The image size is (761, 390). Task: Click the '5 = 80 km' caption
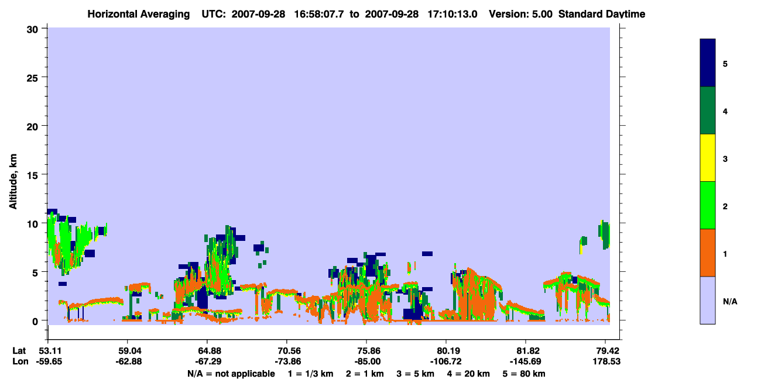[x=524, y=374]
